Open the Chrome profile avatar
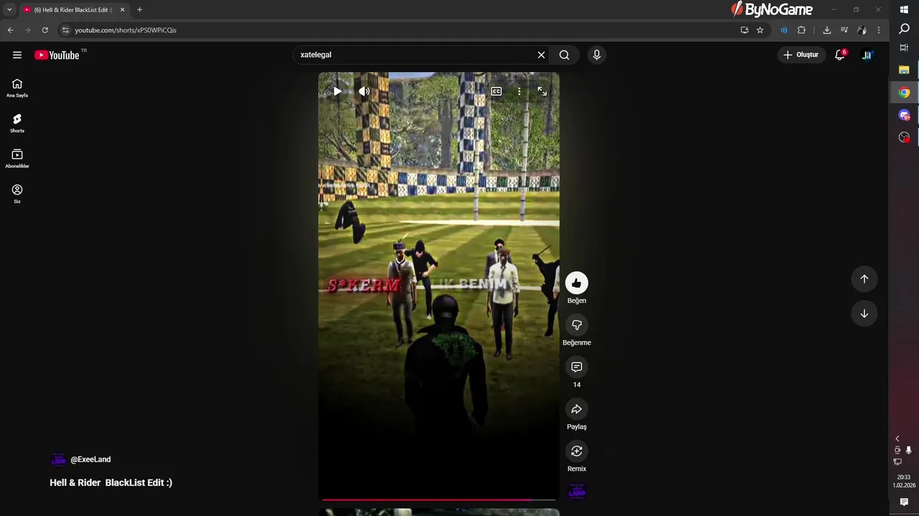This screenshot has width=919, height=516. point(862,30)
